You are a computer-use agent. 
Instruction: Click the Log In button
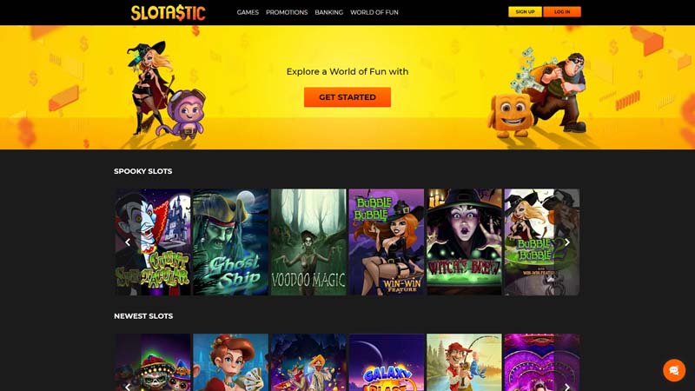[562, 12]
